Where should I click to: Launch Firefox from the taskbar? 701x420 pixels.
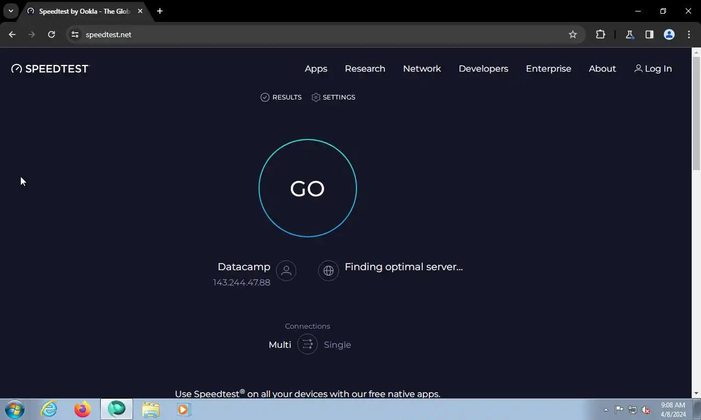pyautogui.click(x=83, y=409)
